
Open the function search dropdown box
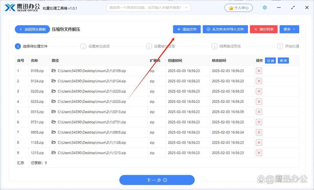pos(148,8)
